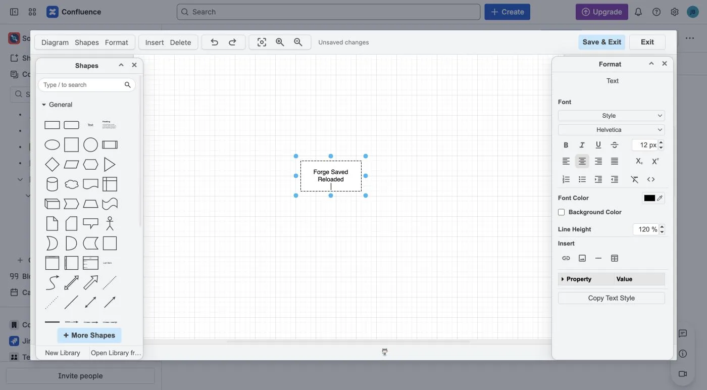Zoom out with the magnifier minus icon
Screen dimensions: 707x390
click(x=298, y=42)
